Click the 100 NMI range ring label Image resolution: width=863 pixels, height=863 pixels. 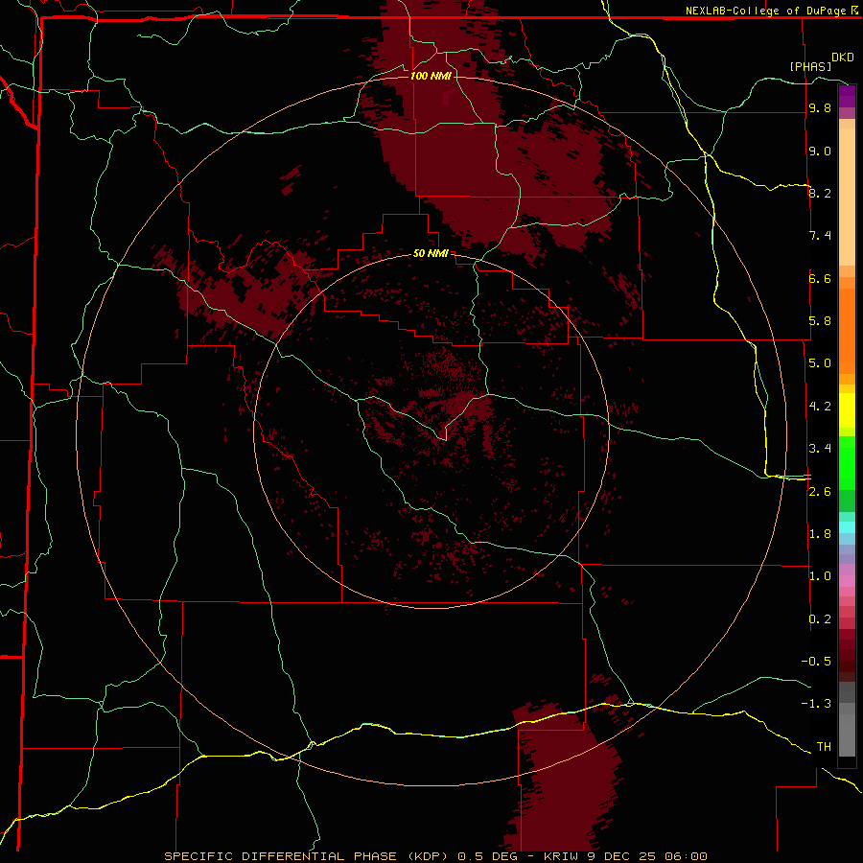tap(431, 76)
